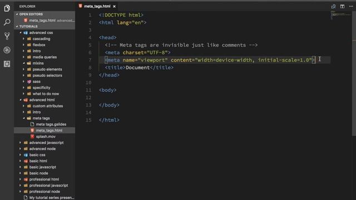This screenshot has height=200, width=356.
Task: Open the Extensions view in activity bar
Action: pos(7,64)
